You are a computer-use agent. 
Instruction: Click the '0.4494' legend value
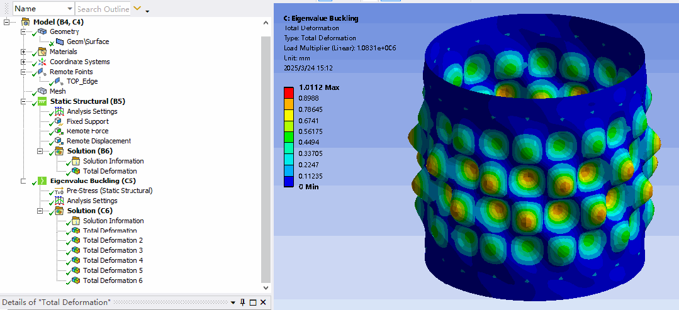pyautogui.click(x=309, y=143)
